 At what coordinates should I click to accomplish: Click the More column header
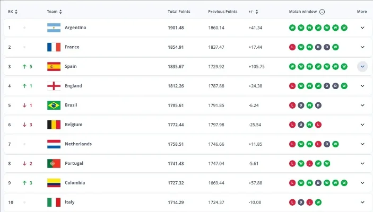(362, 12)
